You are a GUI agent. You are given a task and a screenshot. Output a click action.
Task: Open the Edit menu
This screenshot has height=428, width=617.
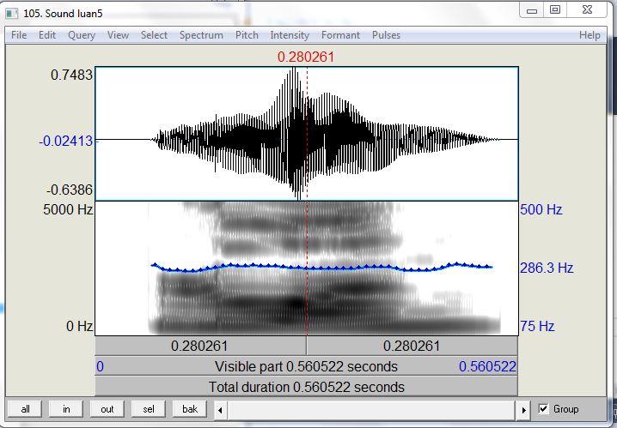(46, 35)
